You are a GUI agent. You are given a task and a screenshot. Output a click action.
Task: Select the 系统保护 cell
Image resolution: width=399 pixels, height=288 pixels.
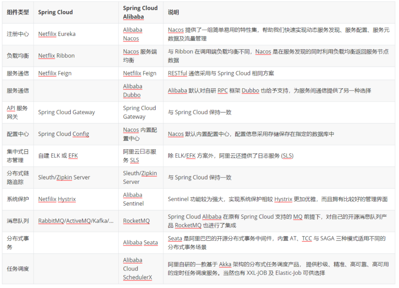click(x=18, y=199)
